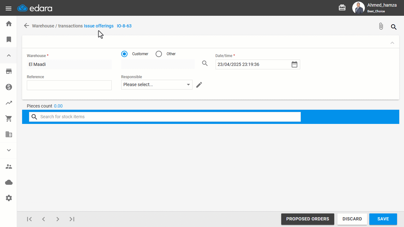Screen dimensions: 404x227
Task: Open the date/time calendar picker
Action: pyautogui.click(x=294, y=64)
